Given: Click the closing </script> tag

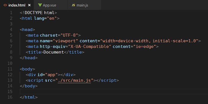Looking at the screenshot, I should pos(107,80).
